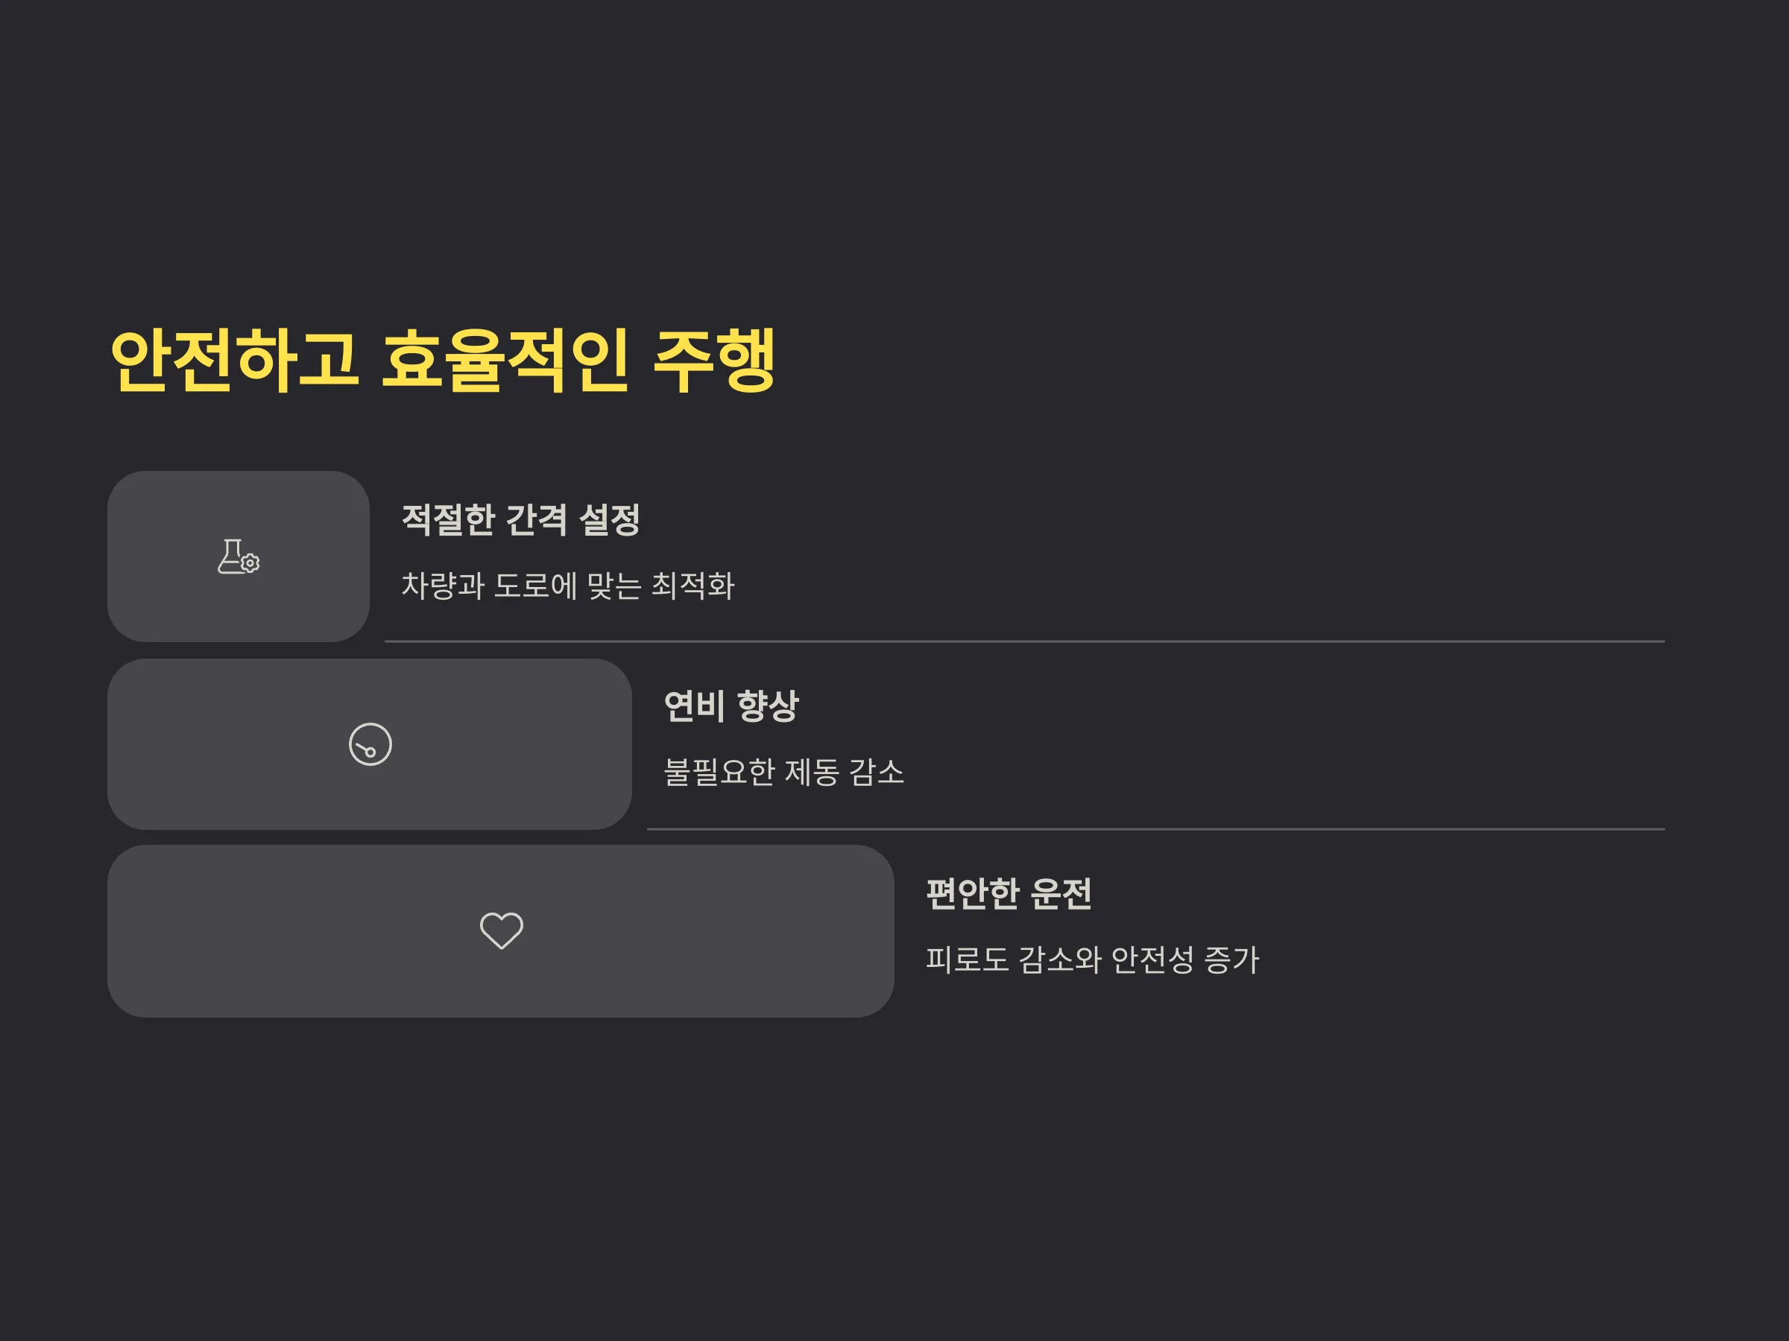Image resolution: width=1789 pixels, height=1341 pixels.
Task: Click the bold word 연비
Action: coord(694,706)
